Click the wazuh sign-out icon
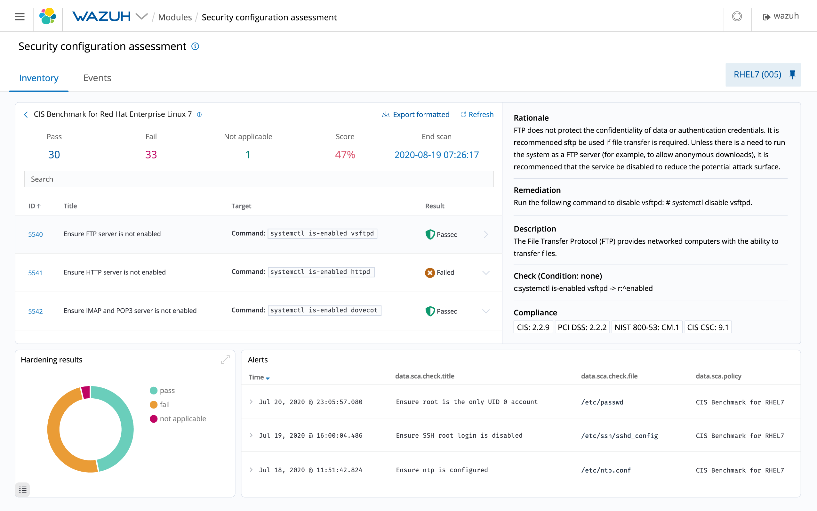 (766, 16)
